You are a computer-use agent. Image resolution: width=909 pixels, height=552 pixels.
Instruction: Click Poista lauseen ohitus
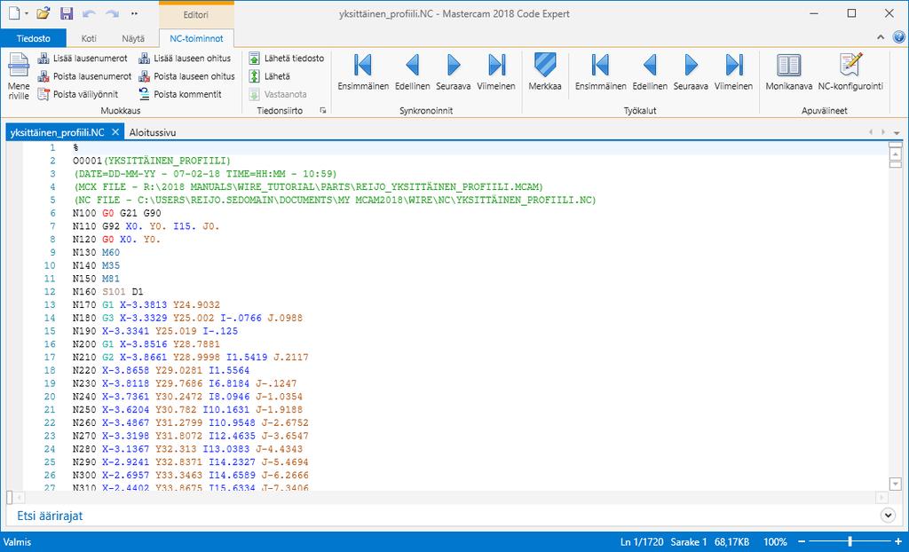(x=186, y=76)
